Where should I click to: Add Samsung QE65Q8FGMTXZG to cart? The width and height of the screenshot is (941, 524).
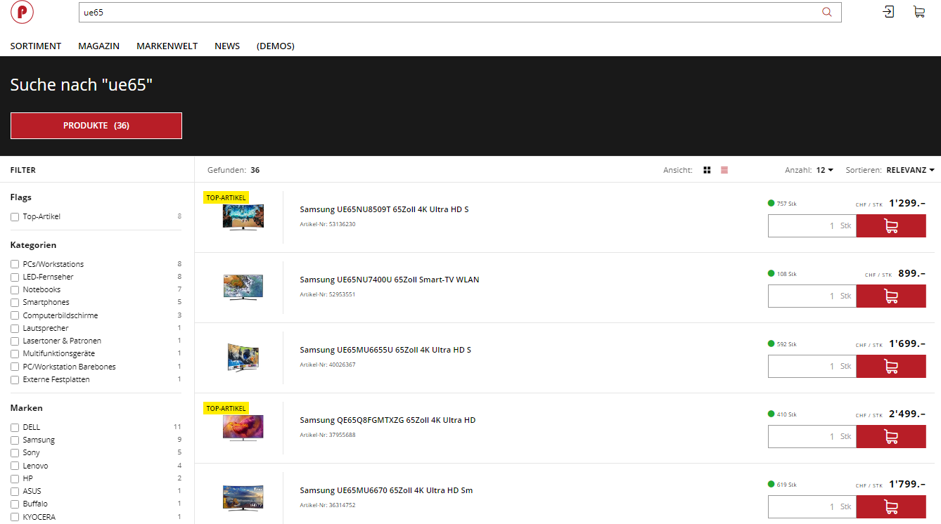[x=890, y=436]
